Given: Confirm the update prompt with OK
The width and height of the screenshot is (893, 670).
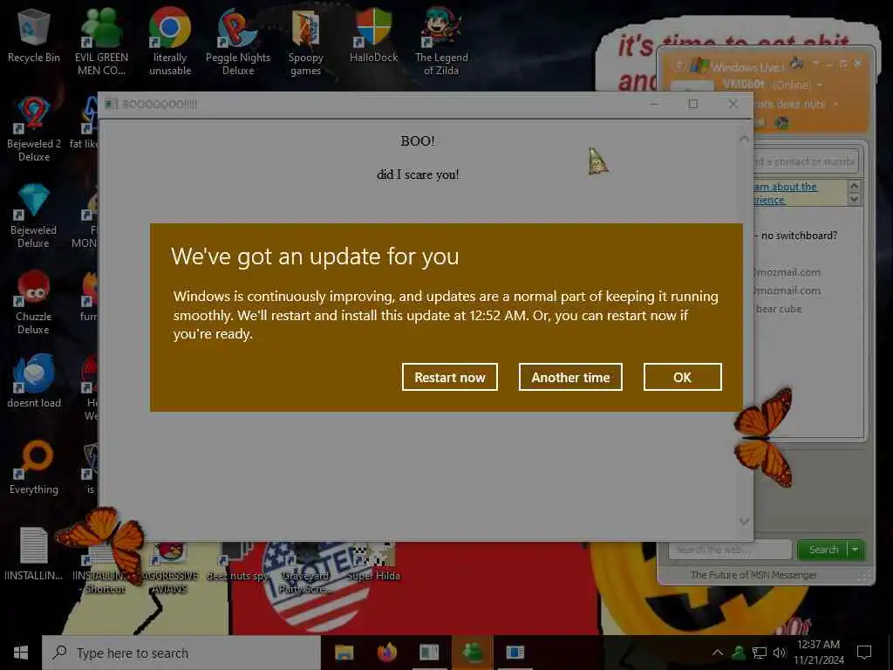Looking at the screenshot, I should [x=682, y=377].
